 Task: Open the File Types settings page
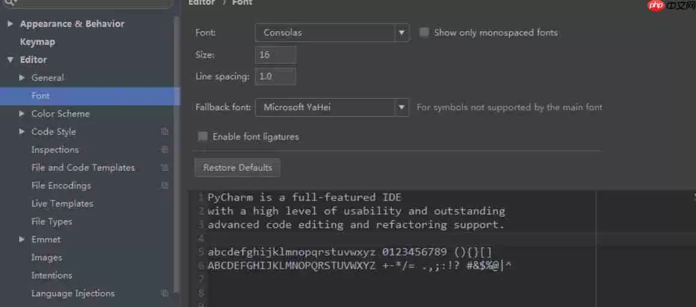pyautogui.click(x=52, y=221)
